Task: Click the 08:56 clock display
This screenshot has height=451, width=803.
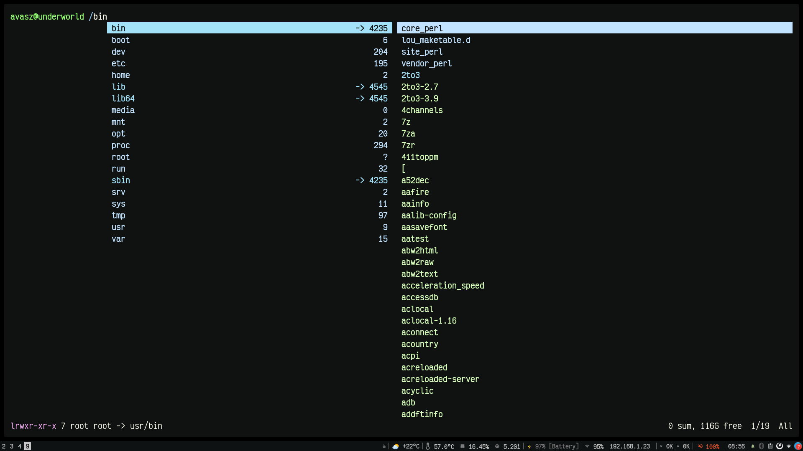Action: point(736,446)
